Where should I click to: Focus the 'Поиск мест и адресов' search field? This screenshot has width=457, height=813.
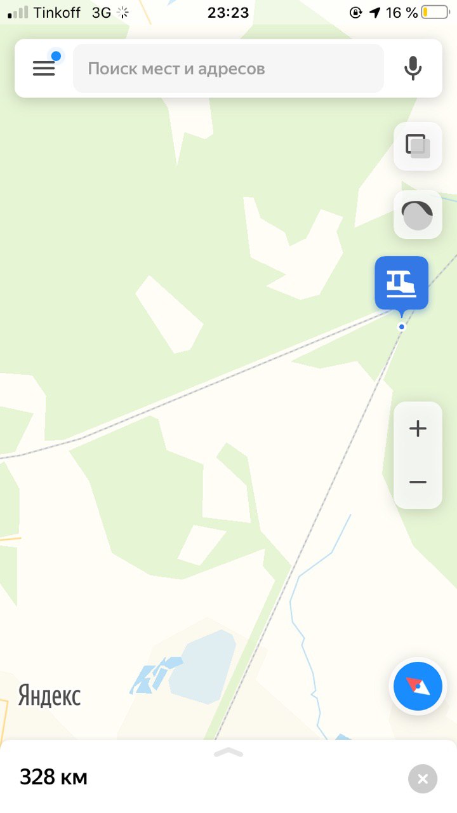228,69
